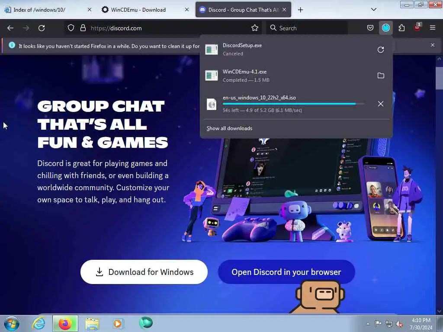Open Discord in your browser
The image size is (443, 332).
click(286, 272)
